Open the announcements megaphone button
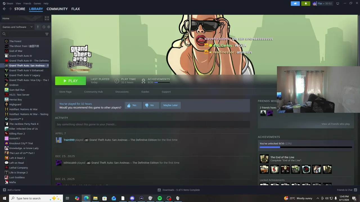Screen dimensions: 360x202 point(295,3)
